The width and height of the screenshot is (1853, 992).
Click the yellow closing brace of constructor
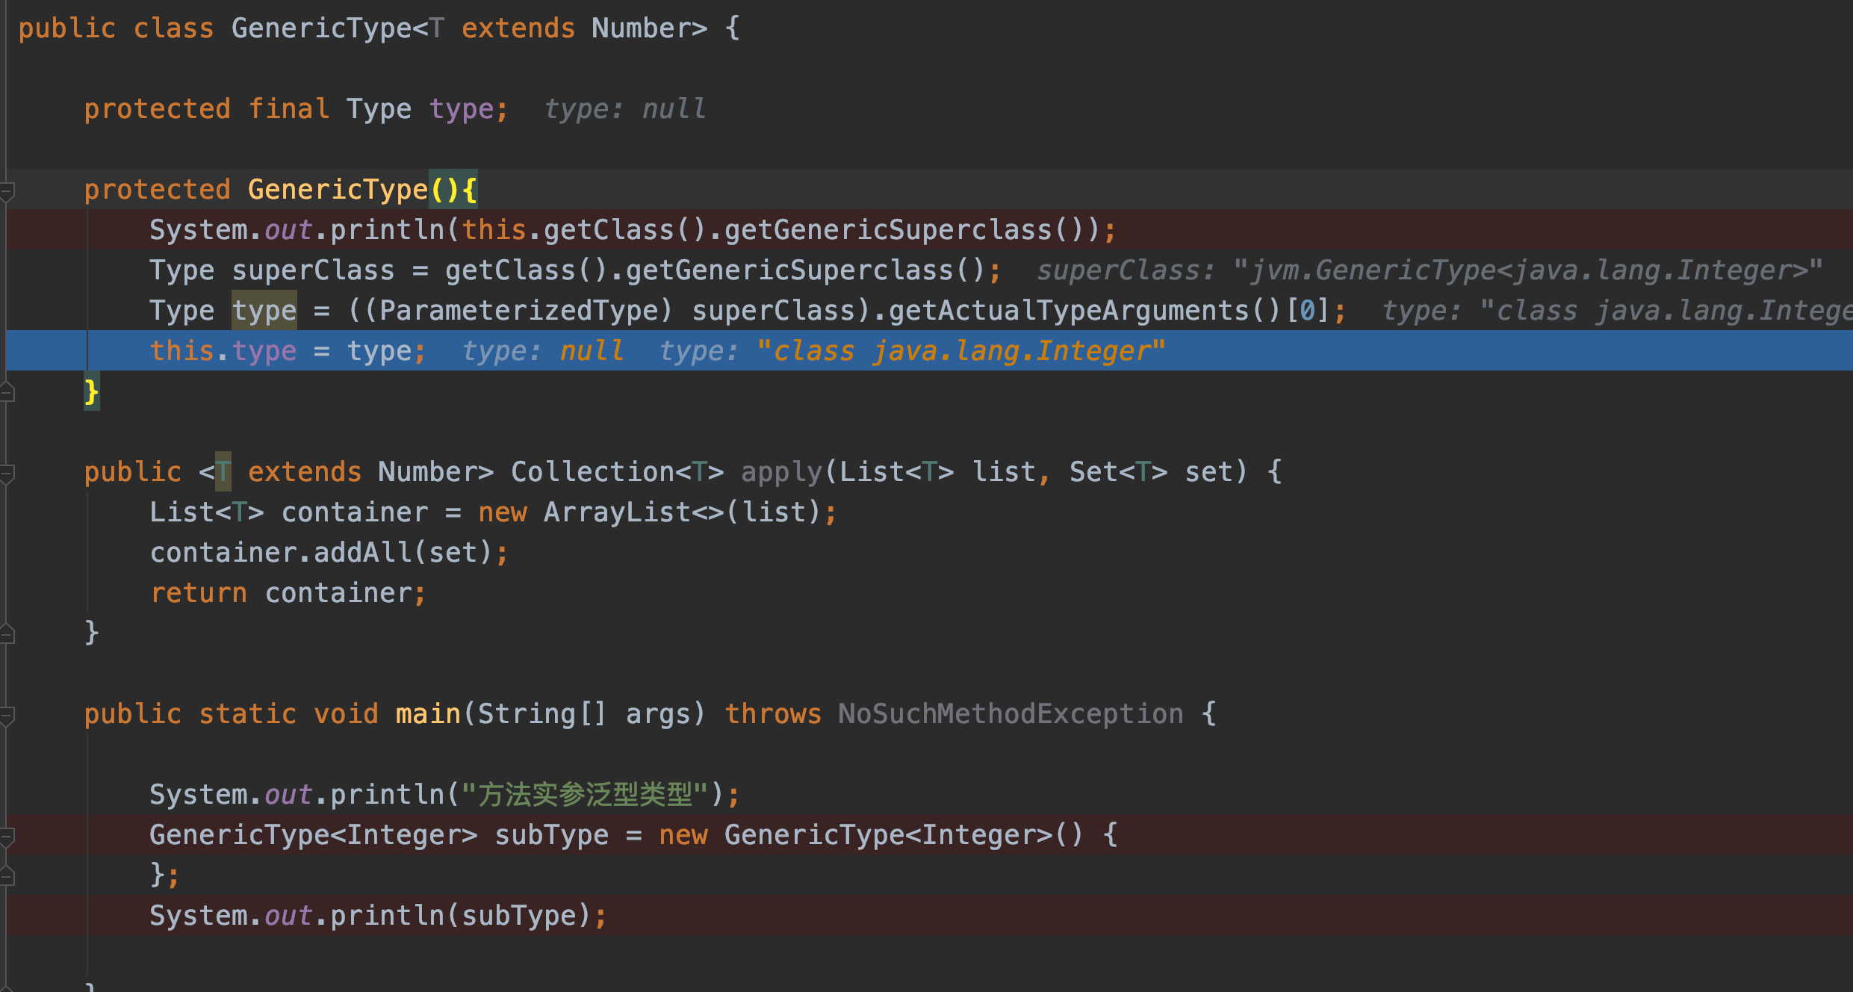click(x=91, y=392)
